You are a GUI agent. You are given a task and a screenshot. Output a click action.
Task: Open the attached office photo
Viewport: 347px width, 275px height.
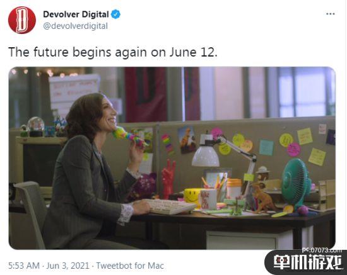(172, 158)
